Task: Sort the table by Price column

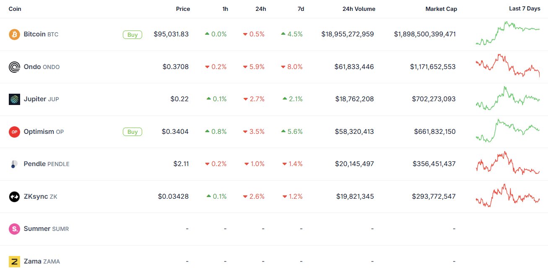Action: pyautogui.click(x=183, y=9)
